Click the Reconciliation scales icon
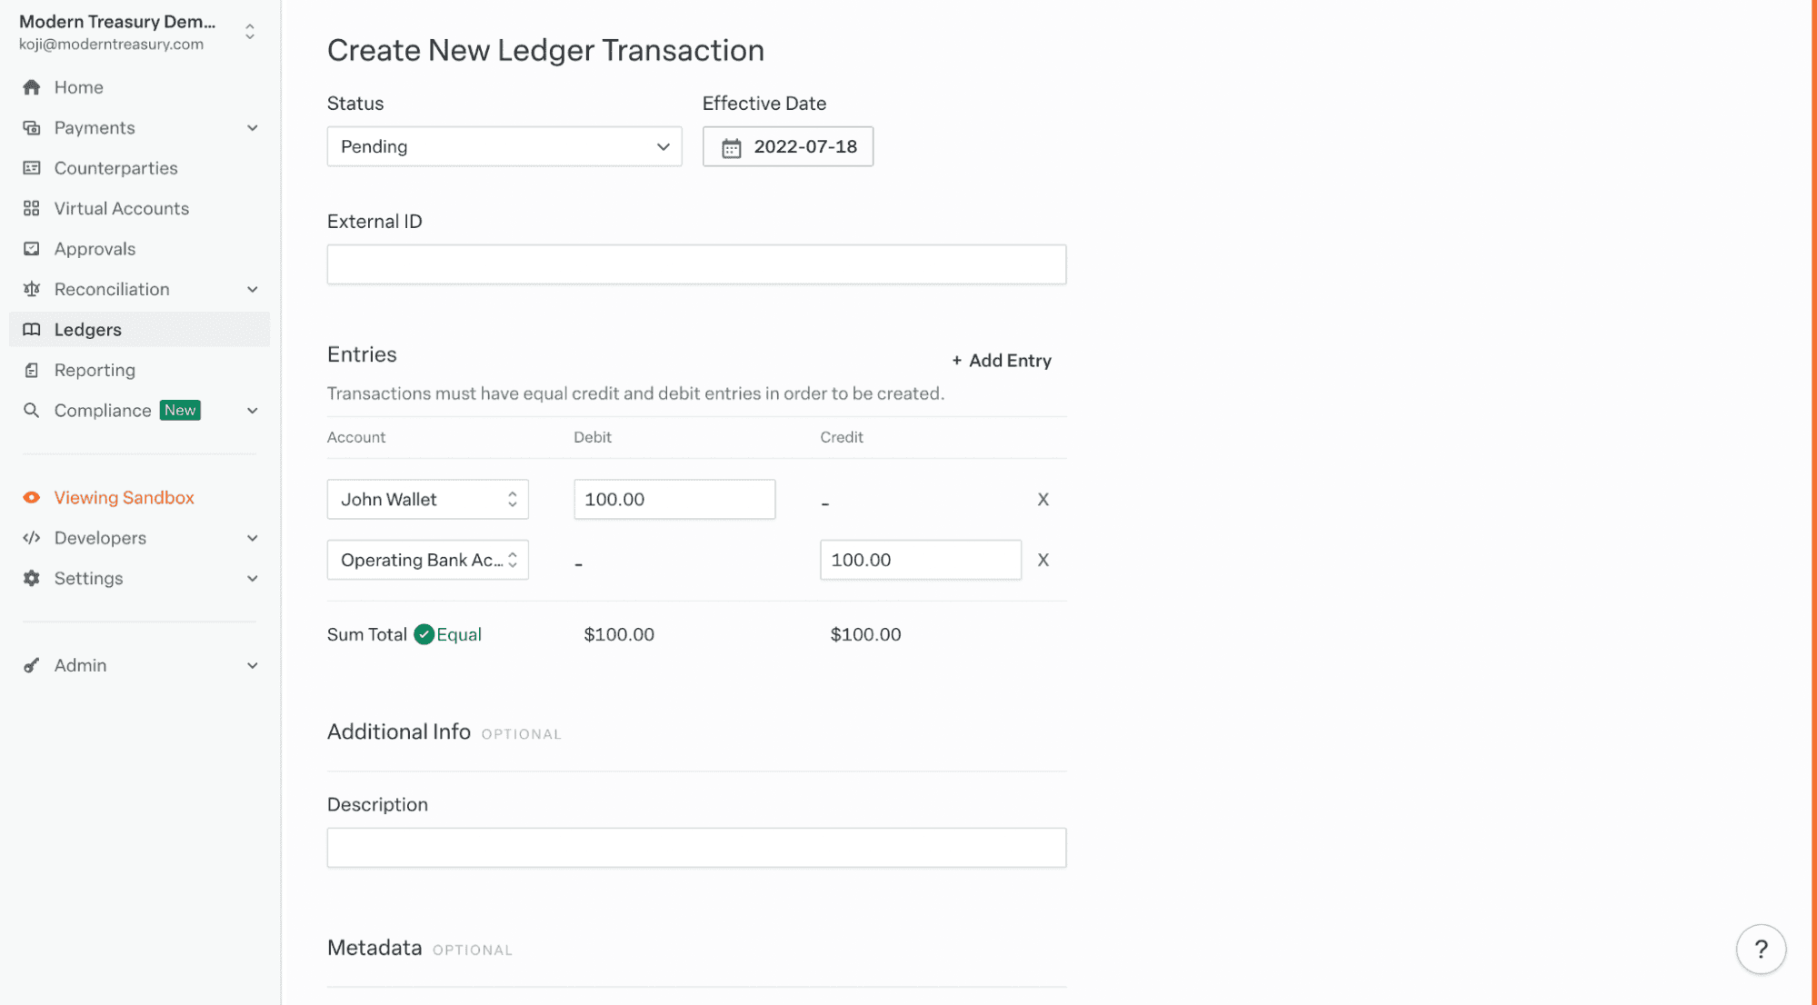 tap(32, 288)
